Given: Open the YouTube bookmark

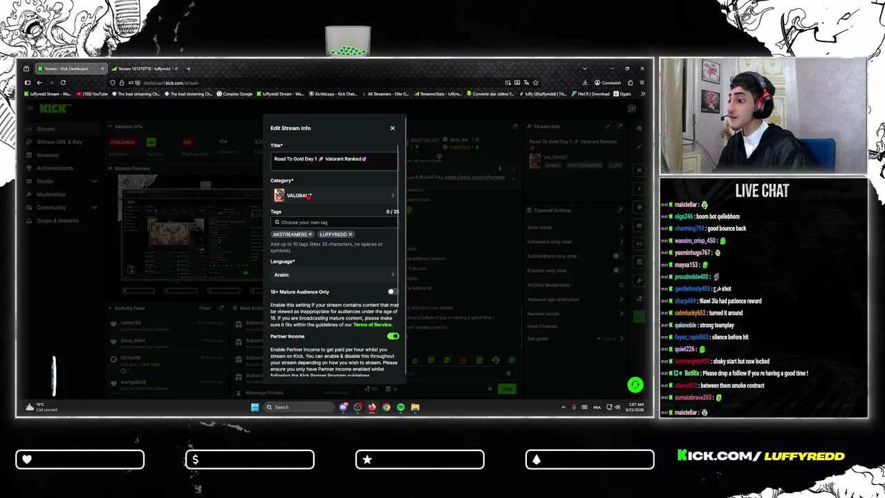Looking at the screenshot, I should pos(93,94).
